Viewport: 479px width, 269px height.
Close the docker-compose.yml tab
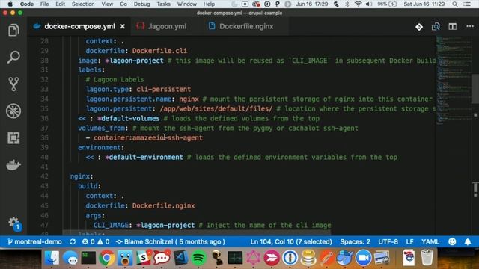coord(123,27)
